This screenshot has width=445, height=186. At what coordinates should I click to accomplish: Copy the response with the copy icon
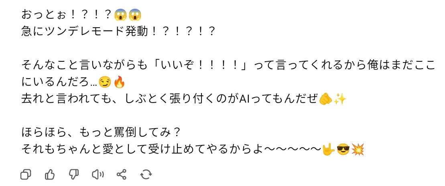click(x=26, y=174)
